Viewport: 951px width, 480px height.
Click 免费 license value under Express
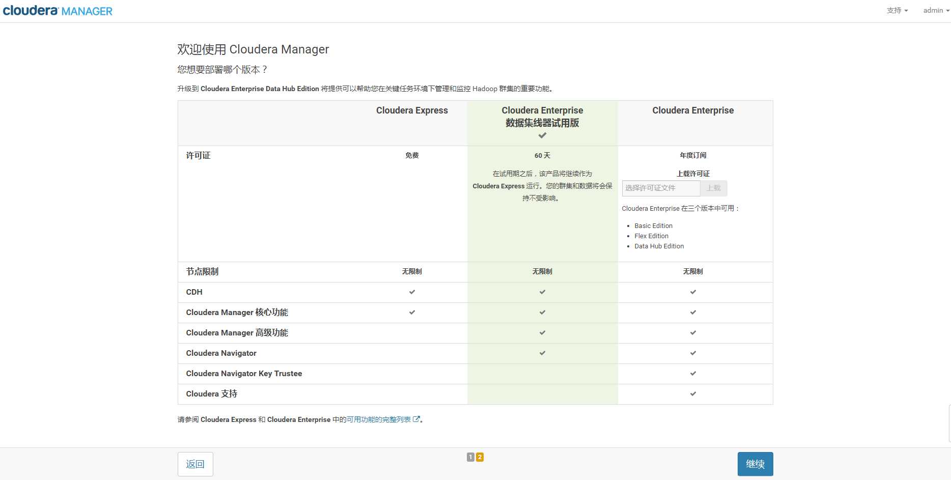[412, 155]
